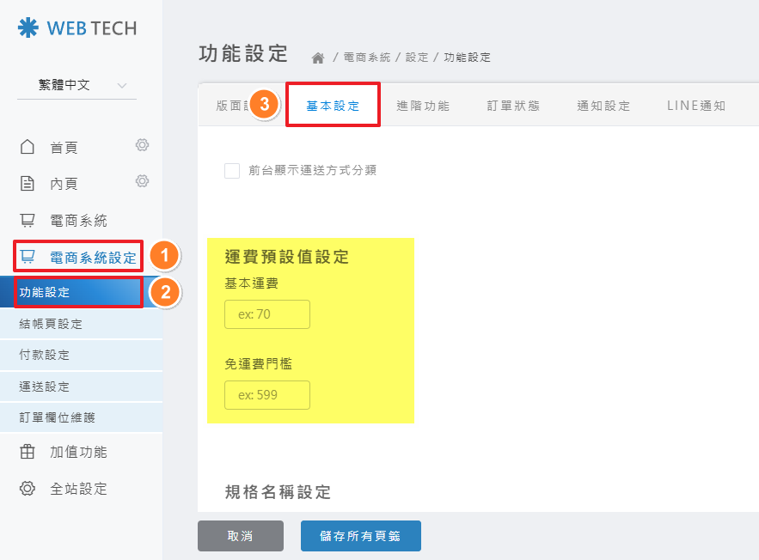Open settings gear beside 內頁

[x=143, y=181]
